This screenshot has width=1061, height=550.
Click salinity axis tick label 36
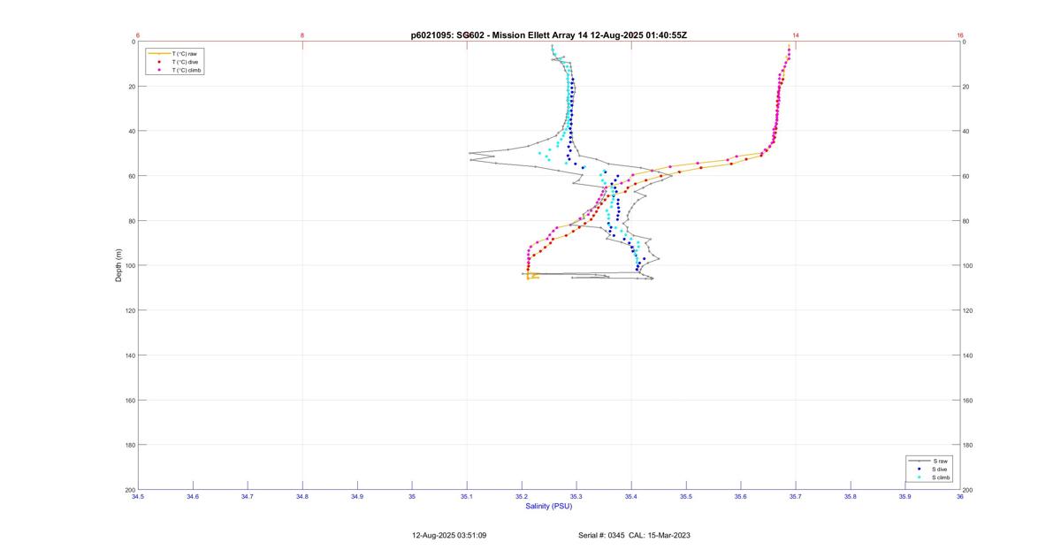960,497
